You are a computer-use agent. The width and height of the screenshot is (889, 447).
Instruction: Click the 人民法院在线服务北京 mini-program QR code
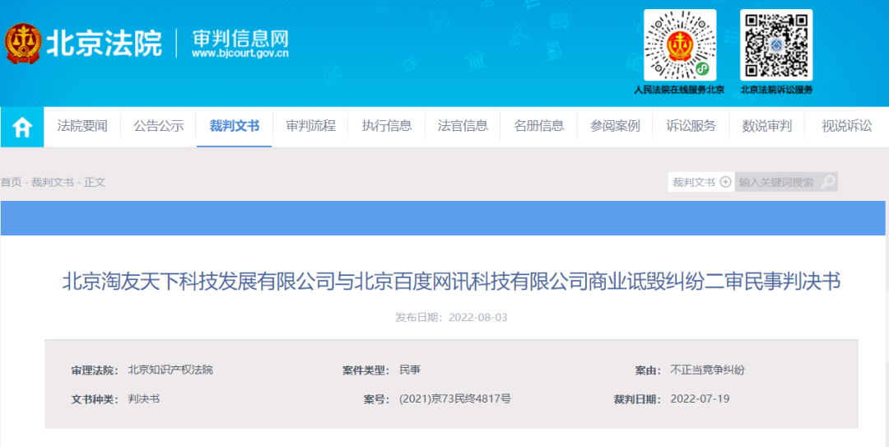(x=680, y=44)
